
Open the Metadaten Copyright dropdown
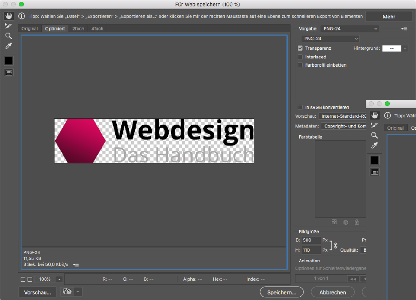click(x=343, y=126)
